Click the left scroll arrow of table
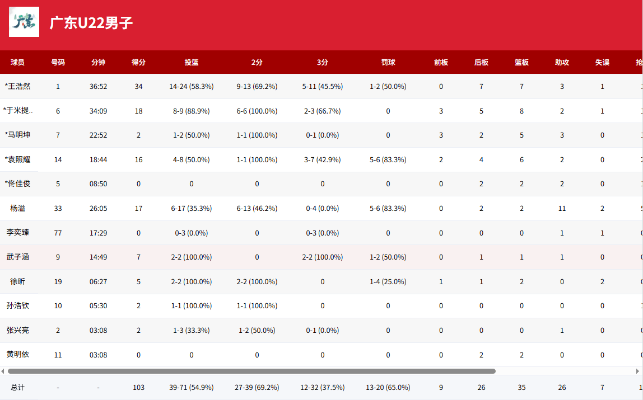Image resolution: width=643 pixels, height=400 pixels. pyautogui.click(x=3, y=371)
